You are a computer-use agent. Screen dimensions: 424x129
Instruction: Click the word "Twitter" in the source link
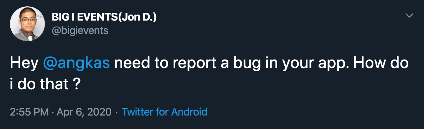[138, 112]
